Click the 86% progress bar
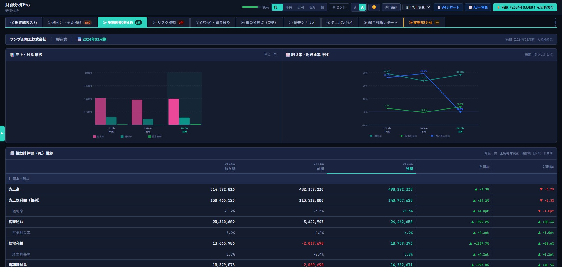562x267 pixels. pyautogui.click(x=251, y=7)
